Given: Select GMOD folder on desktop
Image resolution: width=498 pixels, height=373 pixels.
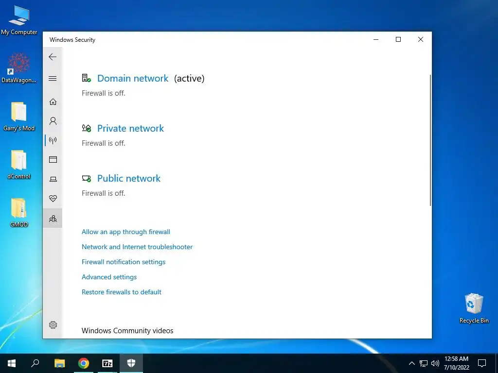Looking at the screenshot, I should [19, 213].
